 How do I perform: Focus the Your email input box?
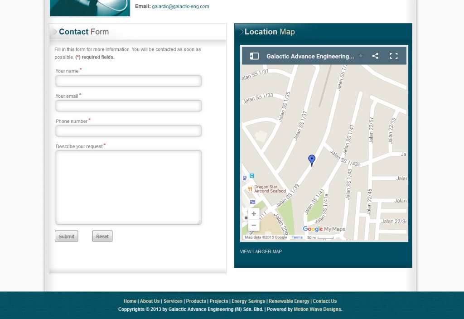(128, 106)
